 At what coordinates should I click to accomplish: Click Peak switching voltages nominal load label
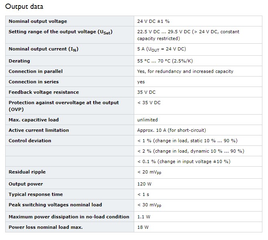[x=55, y=205]
